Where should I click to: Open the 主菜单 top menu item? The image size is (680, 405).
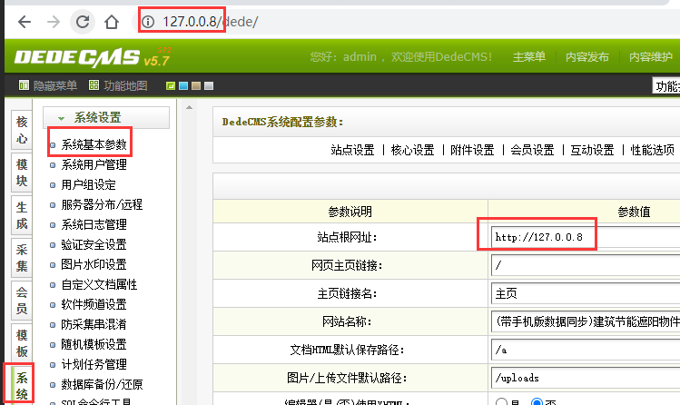[529, 57]
